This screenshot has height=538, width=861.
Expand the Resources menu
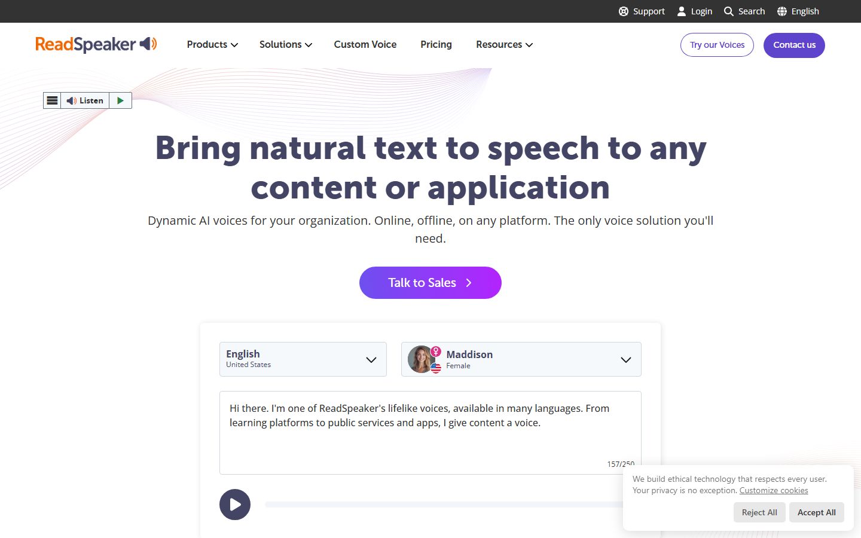(505, 44)
